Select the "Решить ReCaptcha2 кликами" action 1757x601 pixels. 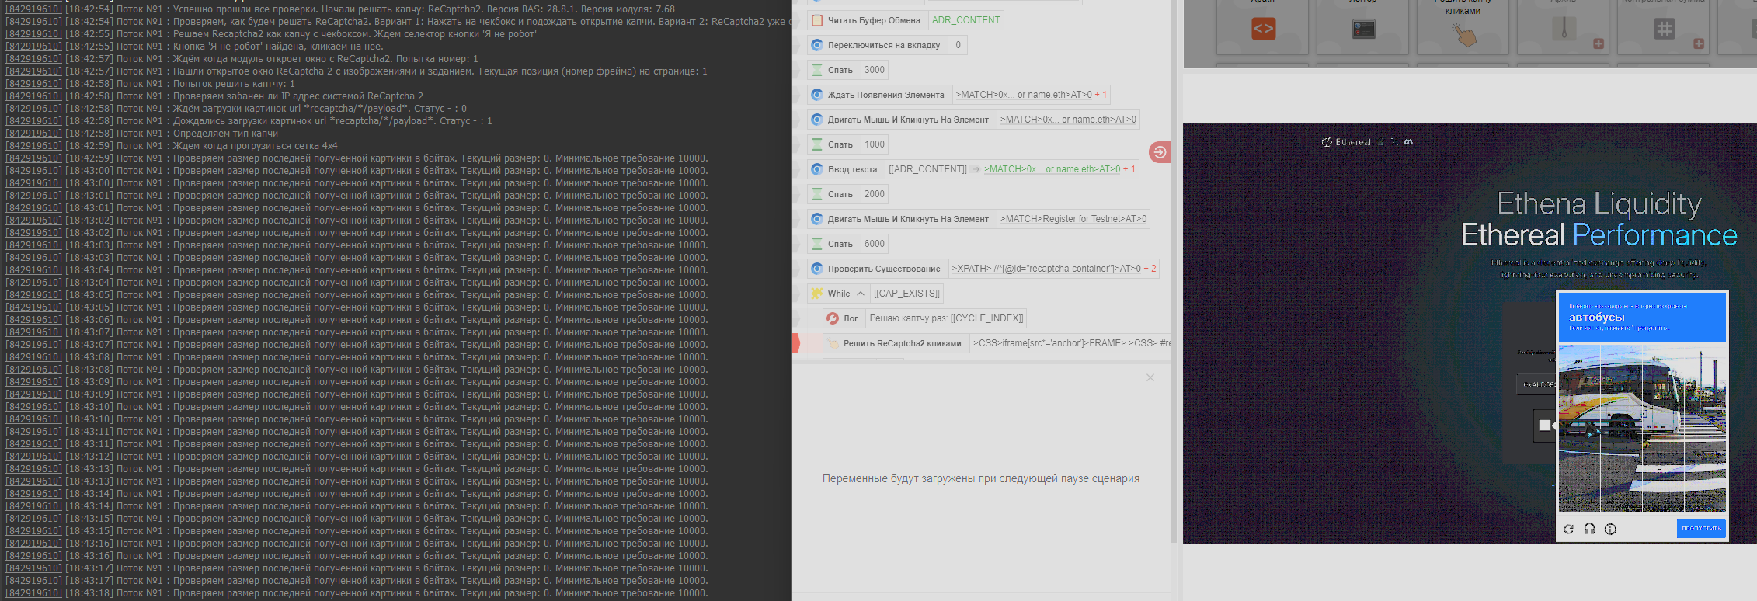(x=902, y=343)
